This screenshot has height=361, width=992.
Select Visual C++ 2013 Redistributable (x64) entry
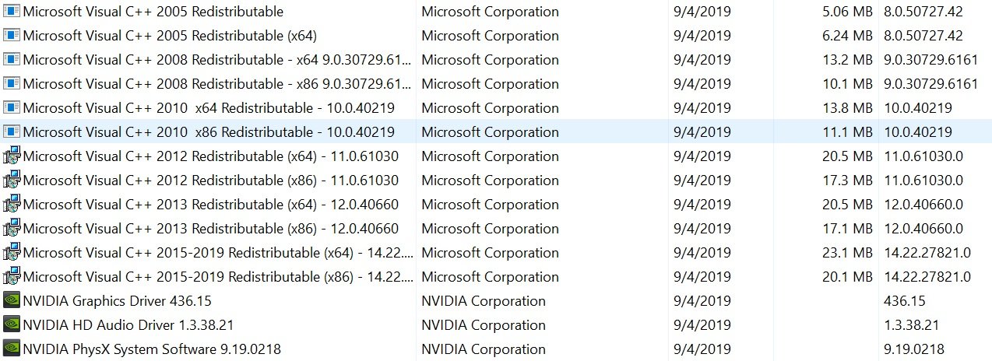(x=210, y=205)
